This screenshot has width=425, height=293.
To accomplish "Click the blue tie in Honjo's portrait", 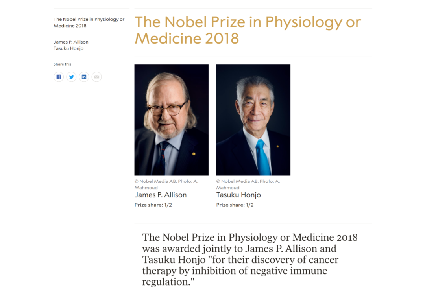I will pyautogui.click(x=263, y=158).
